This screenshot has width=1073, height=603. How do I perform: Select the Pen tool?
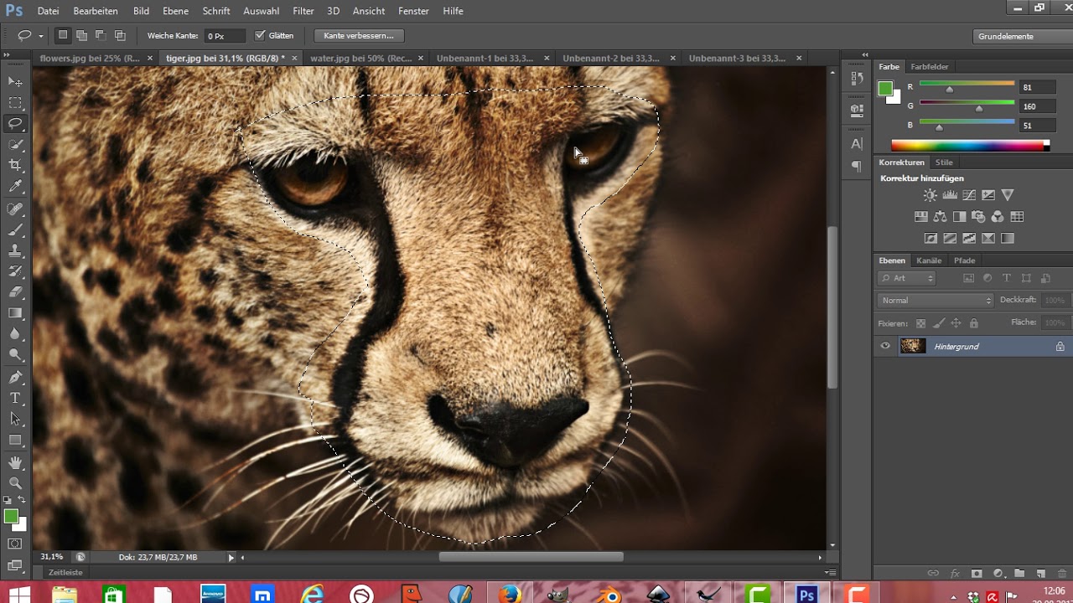click(15, 377)
